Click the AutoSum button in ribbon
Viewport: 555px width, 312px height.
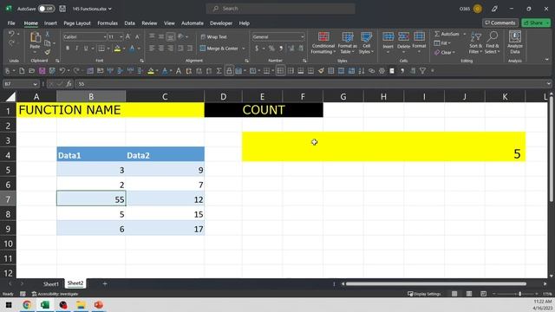(447, 34)
